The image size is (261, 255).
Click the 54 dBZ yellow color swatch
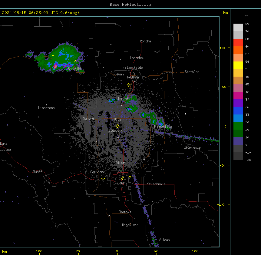pyautogui.click(x=238, y=65)
